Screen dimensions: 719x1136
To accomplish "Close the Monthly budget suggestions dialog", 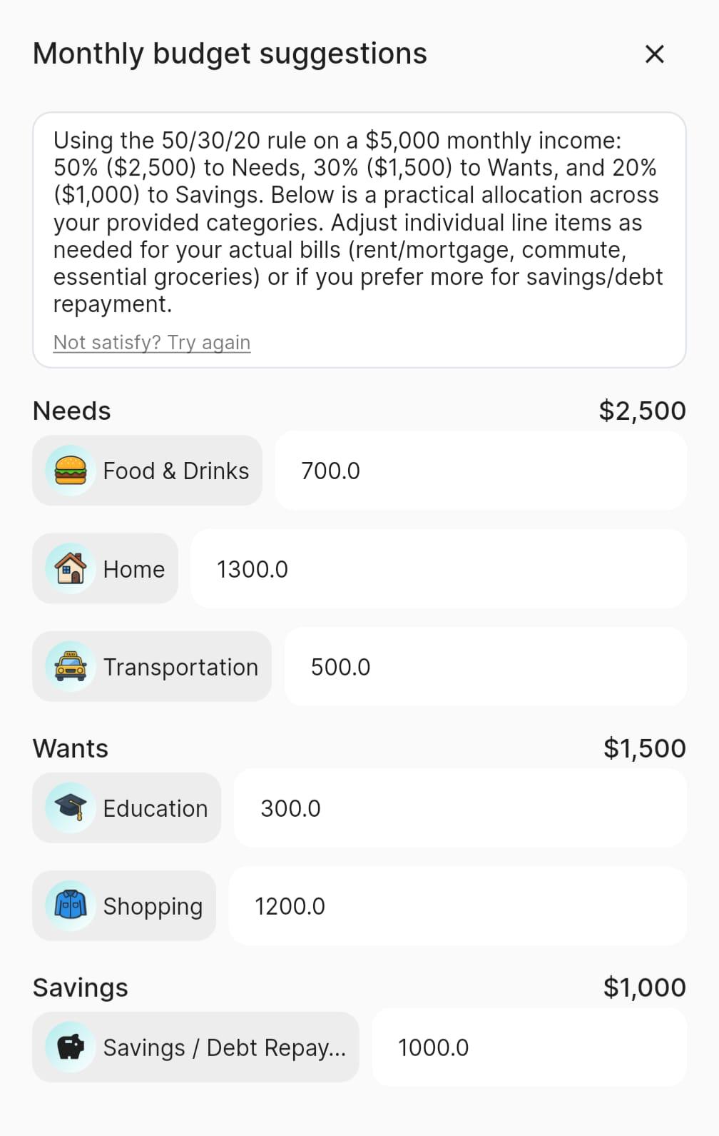I will coord(654,54).
